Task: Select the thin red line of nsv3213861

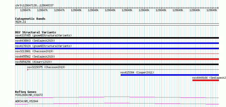Action: 117,54
